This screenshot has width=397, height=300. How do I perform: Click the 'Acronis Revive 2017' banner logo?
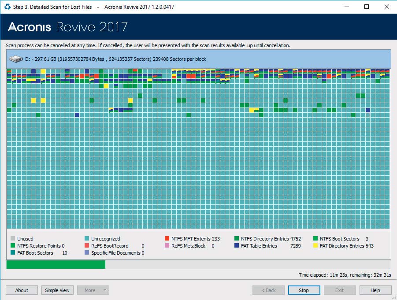pyautogui.click(x=67, y=27)
